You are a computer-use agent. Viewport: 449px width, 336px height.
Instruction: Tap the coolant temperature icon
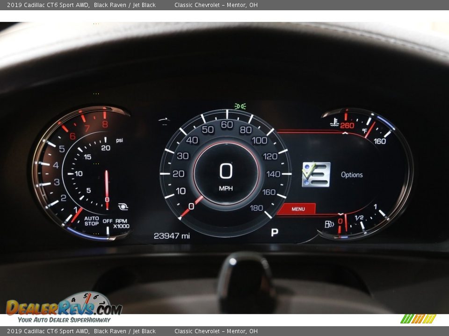(334, 122)
